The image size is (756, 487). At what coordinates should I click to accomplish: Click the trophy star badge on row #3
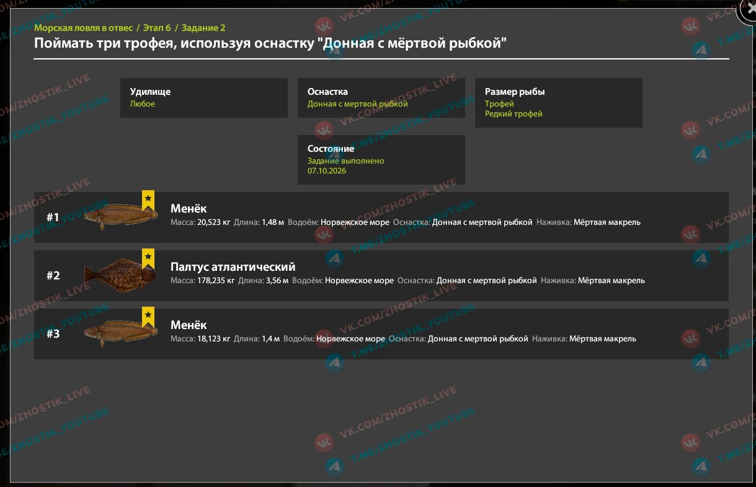(148, 317)
